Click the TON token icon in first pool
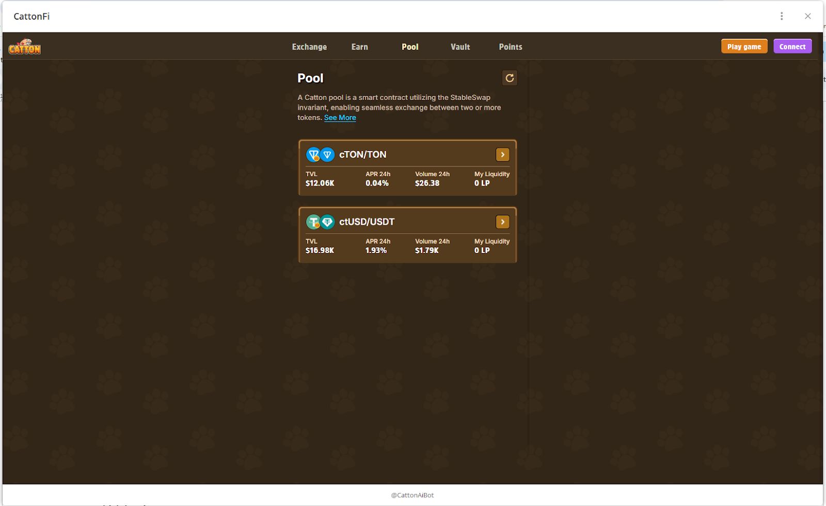 click(327, 155)
